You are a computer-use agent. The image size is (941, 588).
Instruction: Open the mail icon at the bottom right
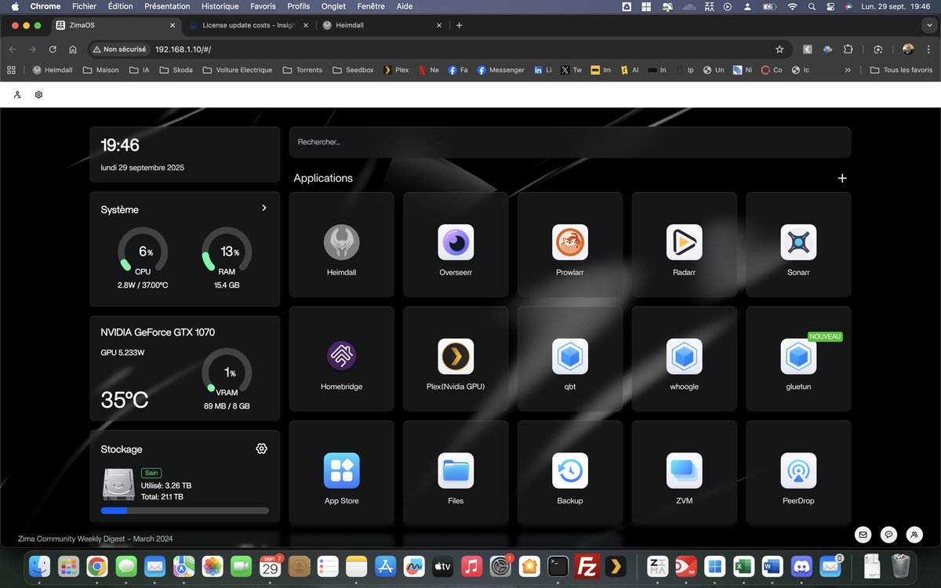(863, 535)
